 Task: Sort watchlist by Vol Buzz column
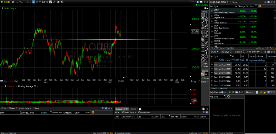click(x=251, y=6)
